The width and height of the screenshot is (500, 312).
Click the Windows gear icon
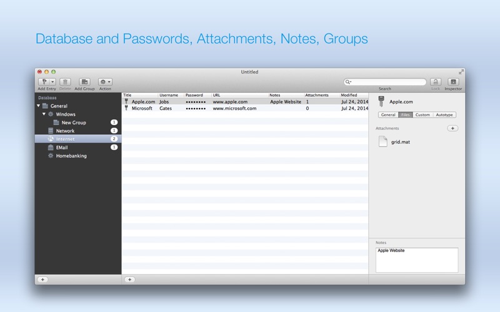click(51, 114)
